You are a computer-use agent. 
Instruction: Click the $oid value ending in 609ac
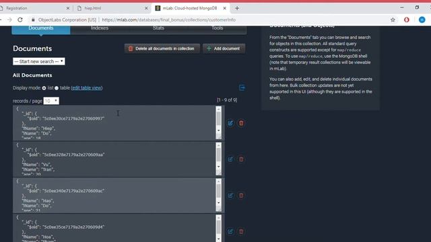(x=73, y=191)
